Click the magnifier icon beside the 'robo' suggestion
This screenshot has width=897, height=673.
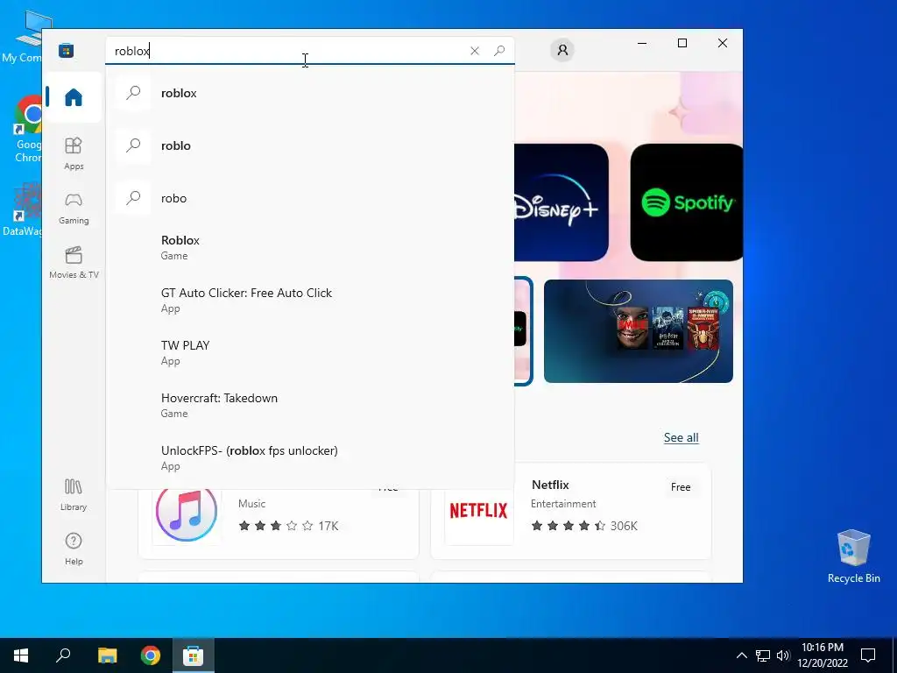[133, 198]
